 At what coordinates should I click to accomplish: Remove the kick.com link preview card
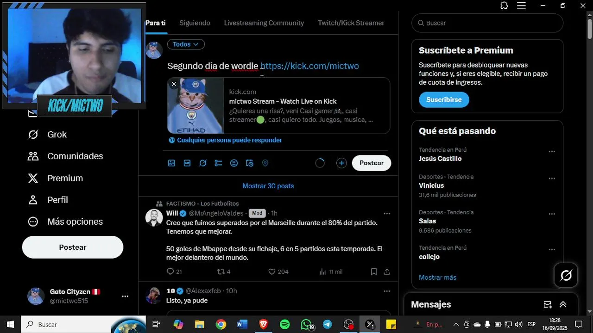pos(174,84)
